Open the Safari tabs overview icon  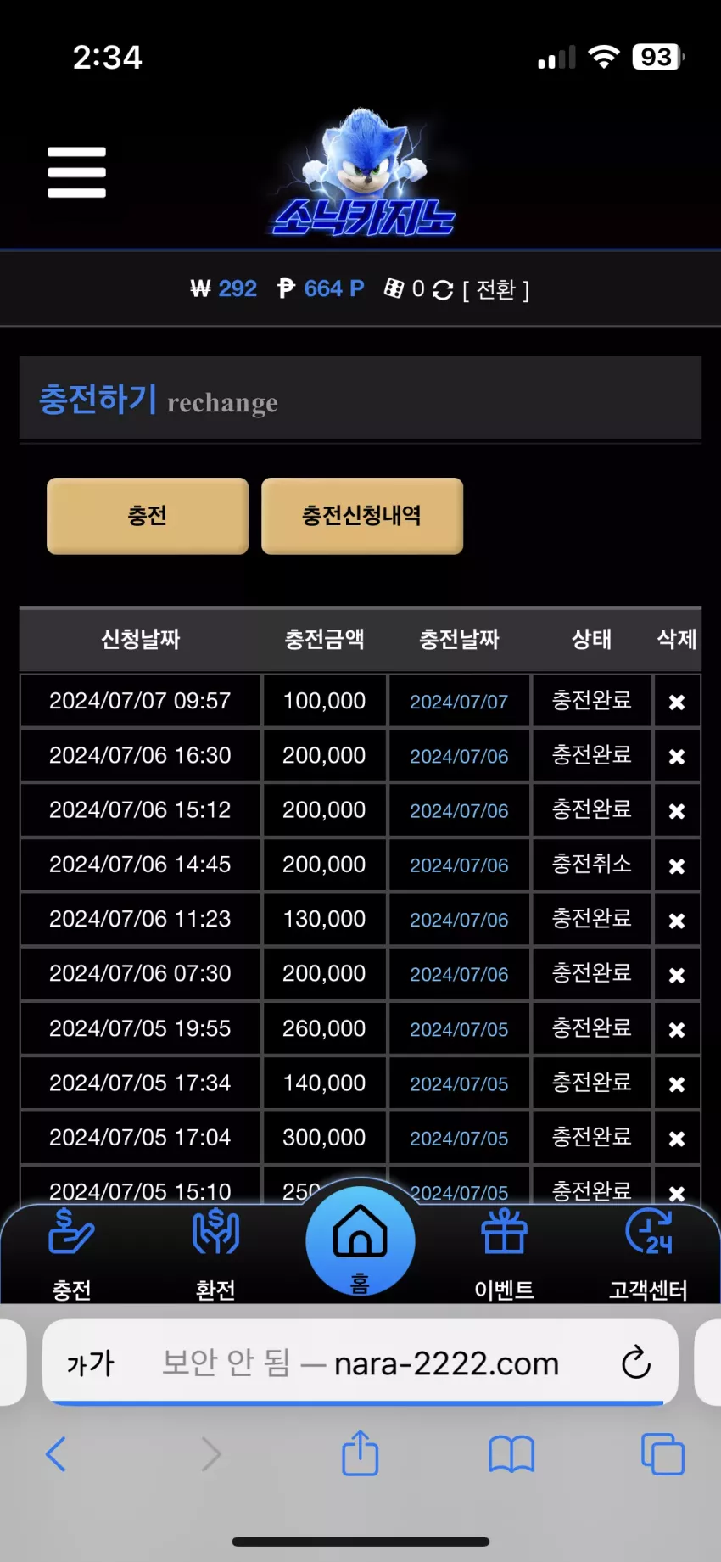click(662, 1454)
